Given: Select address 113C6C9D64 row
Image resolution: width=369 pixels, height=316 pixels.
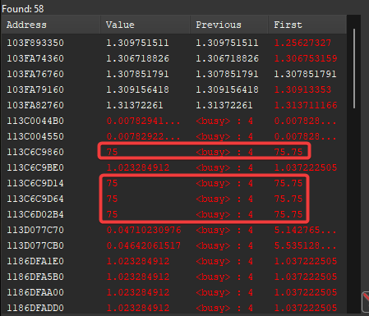Looking at the screenshot, I should tap(173, 199).
